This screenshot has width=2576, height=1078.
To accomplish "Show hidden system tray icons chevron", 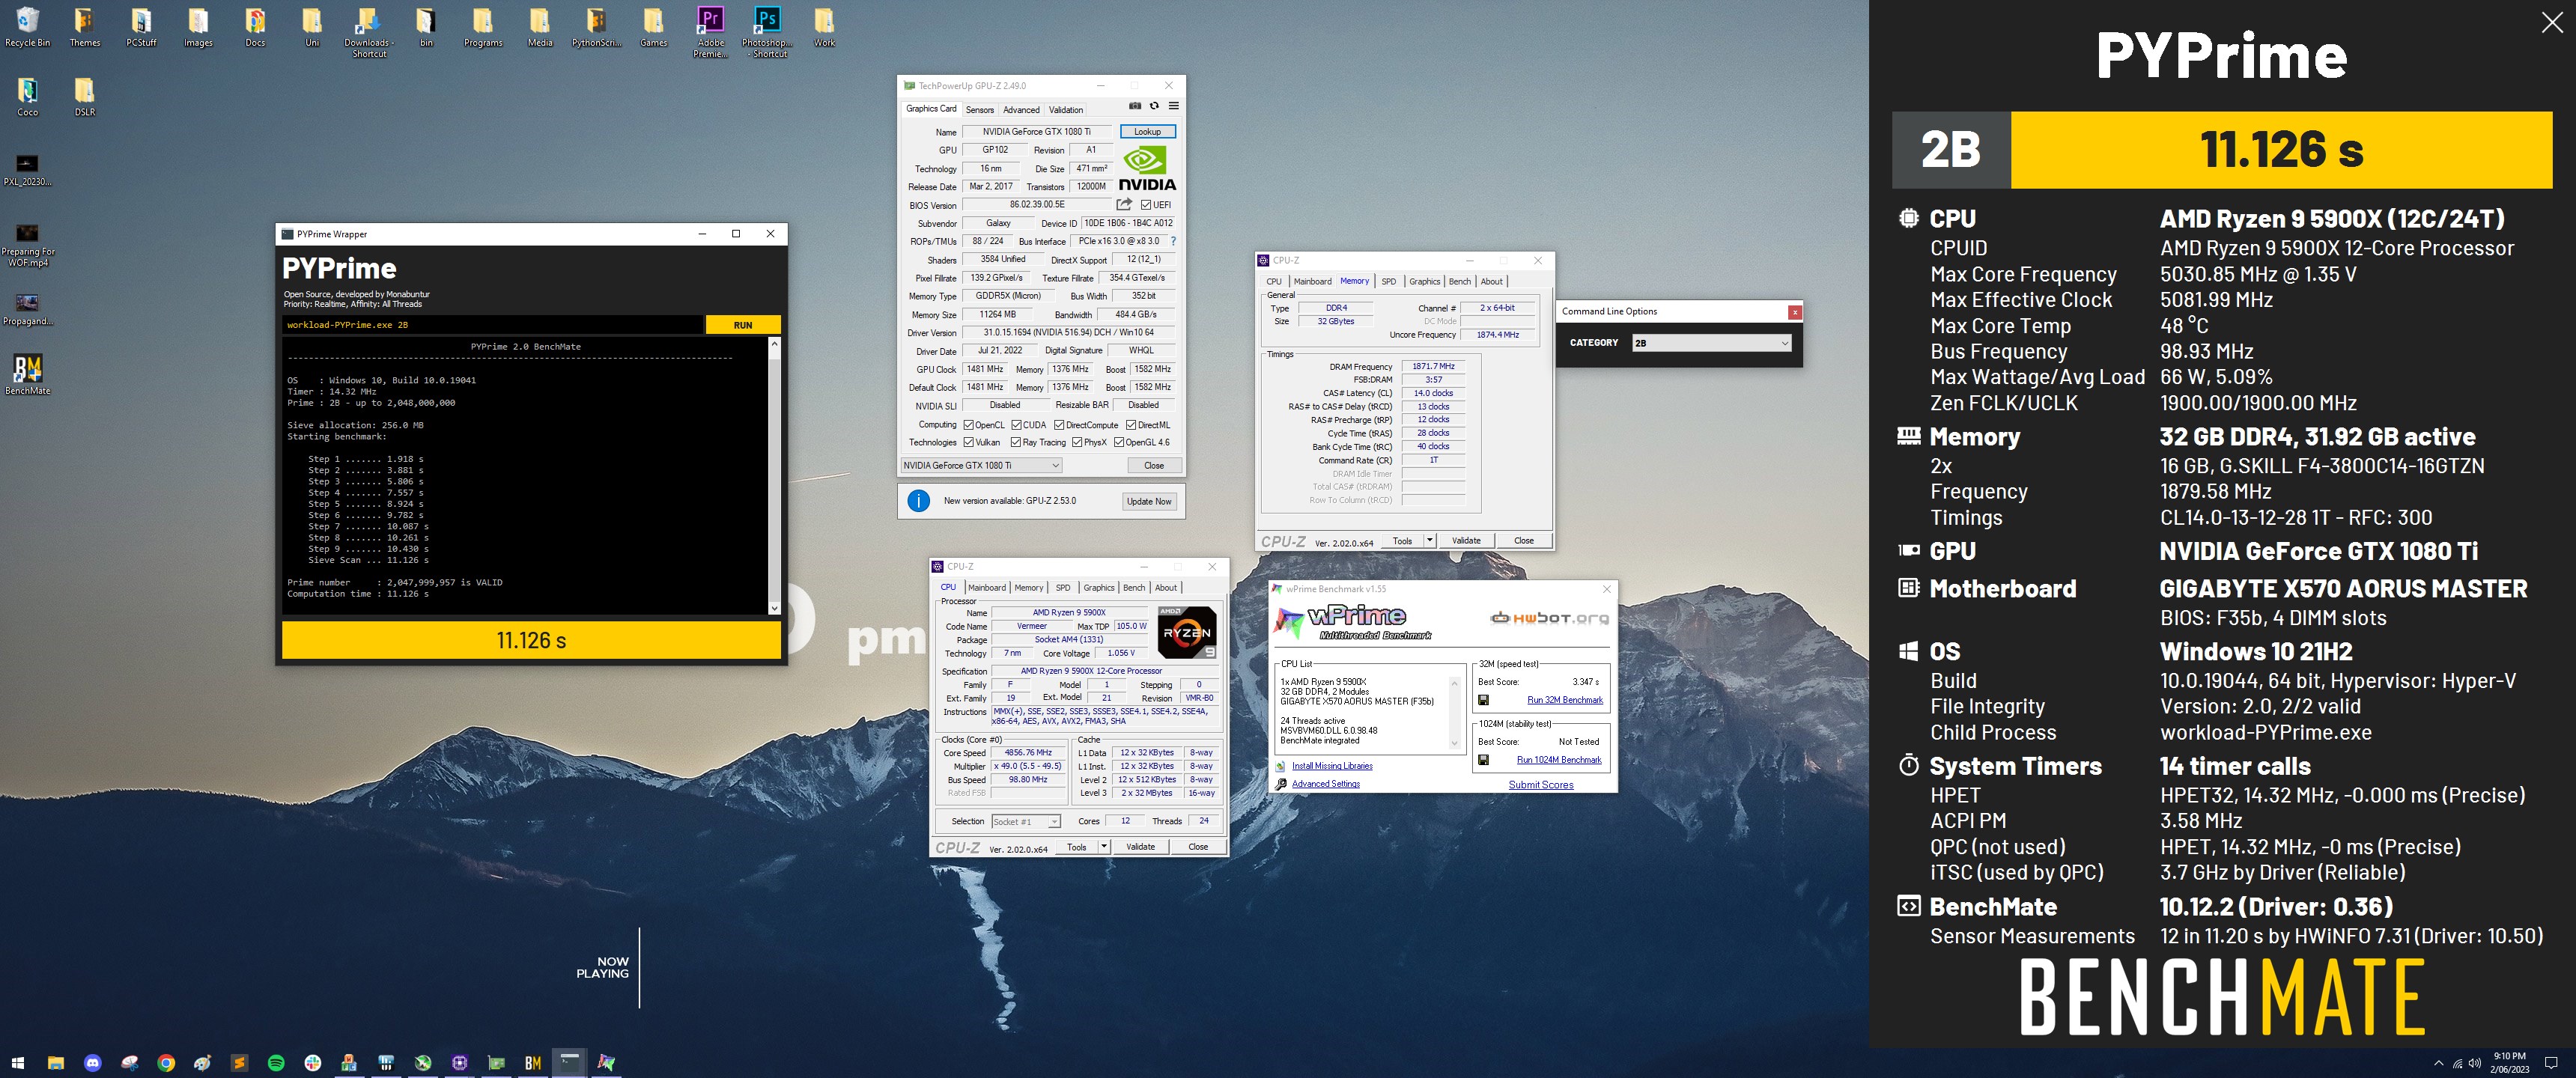I will coord(2439,1063).
